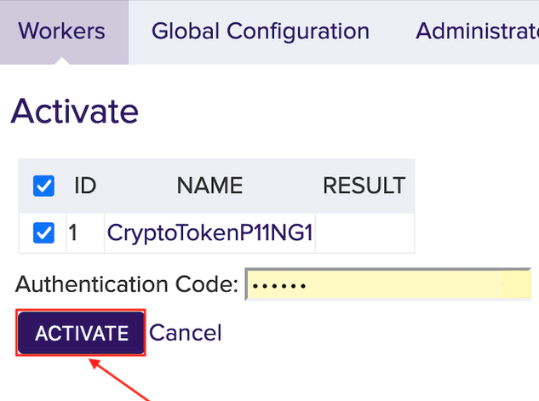Viewport: 539px width, 401px height.
Task: Open the CryptoTokenP11NG1 worker link
Action: click(x=209, y=232)
